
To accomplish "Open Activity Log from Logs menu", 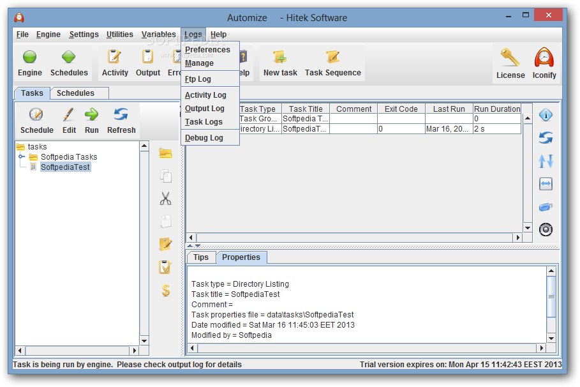I will (x=210, y=95).
